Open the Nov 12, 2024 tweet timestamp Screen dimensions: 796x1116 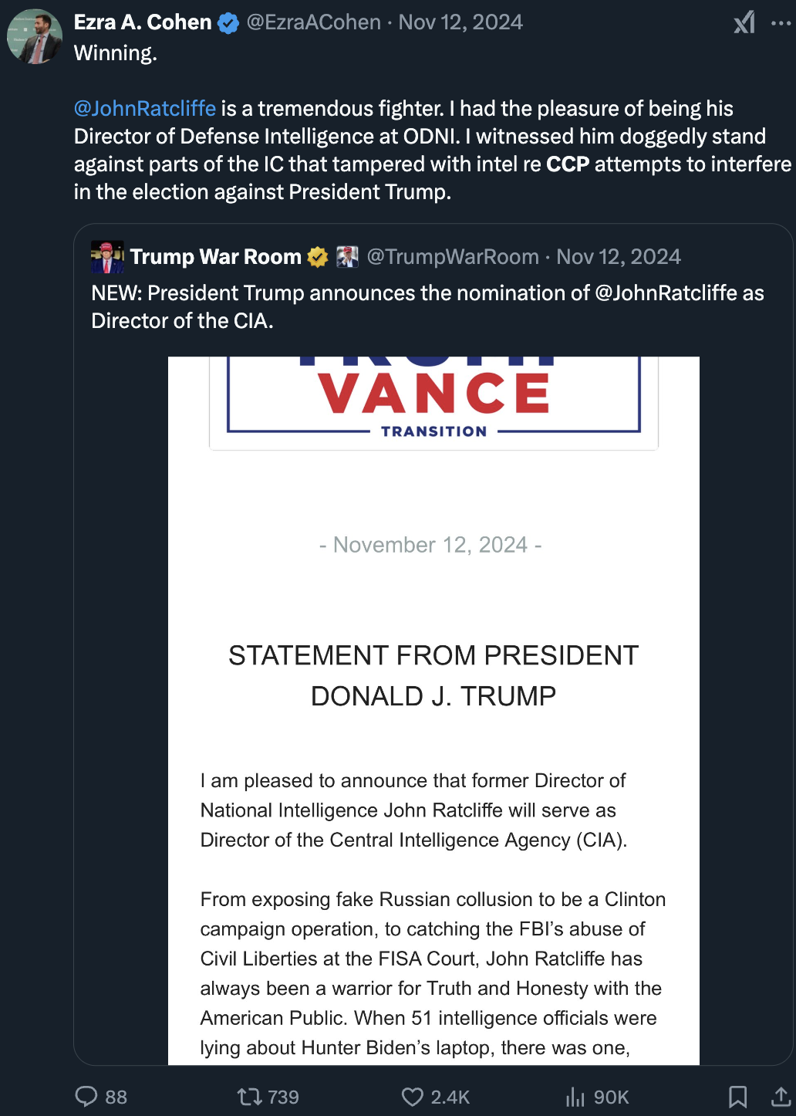click(x=460, y=22)
